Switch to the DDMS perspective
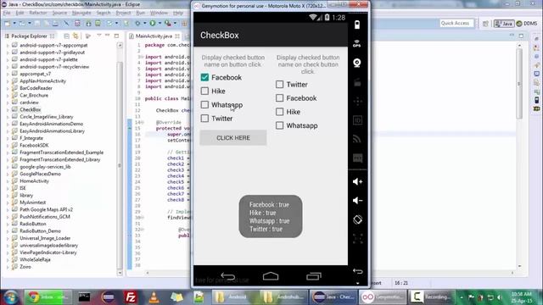Viewport: 543px width, 305px height. (x=527, y=24)
